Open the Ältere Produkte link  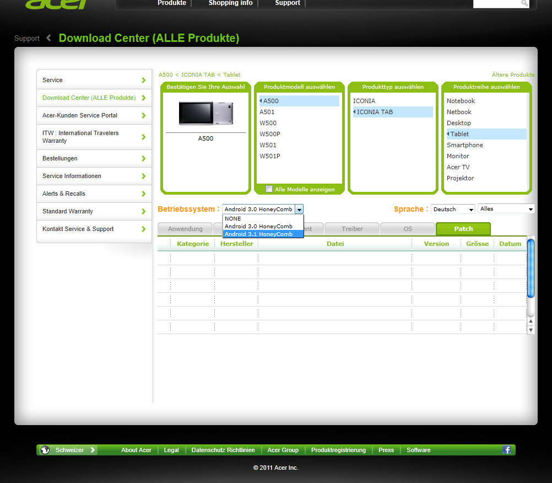click(x=513, y=74)
